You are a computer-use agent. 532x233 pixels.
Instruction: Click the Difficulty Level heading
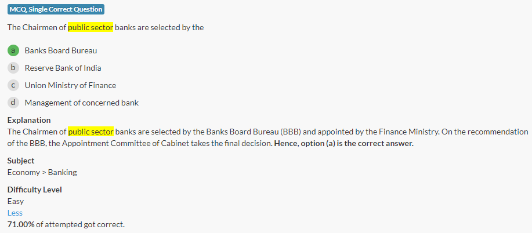tap(35, 190)
